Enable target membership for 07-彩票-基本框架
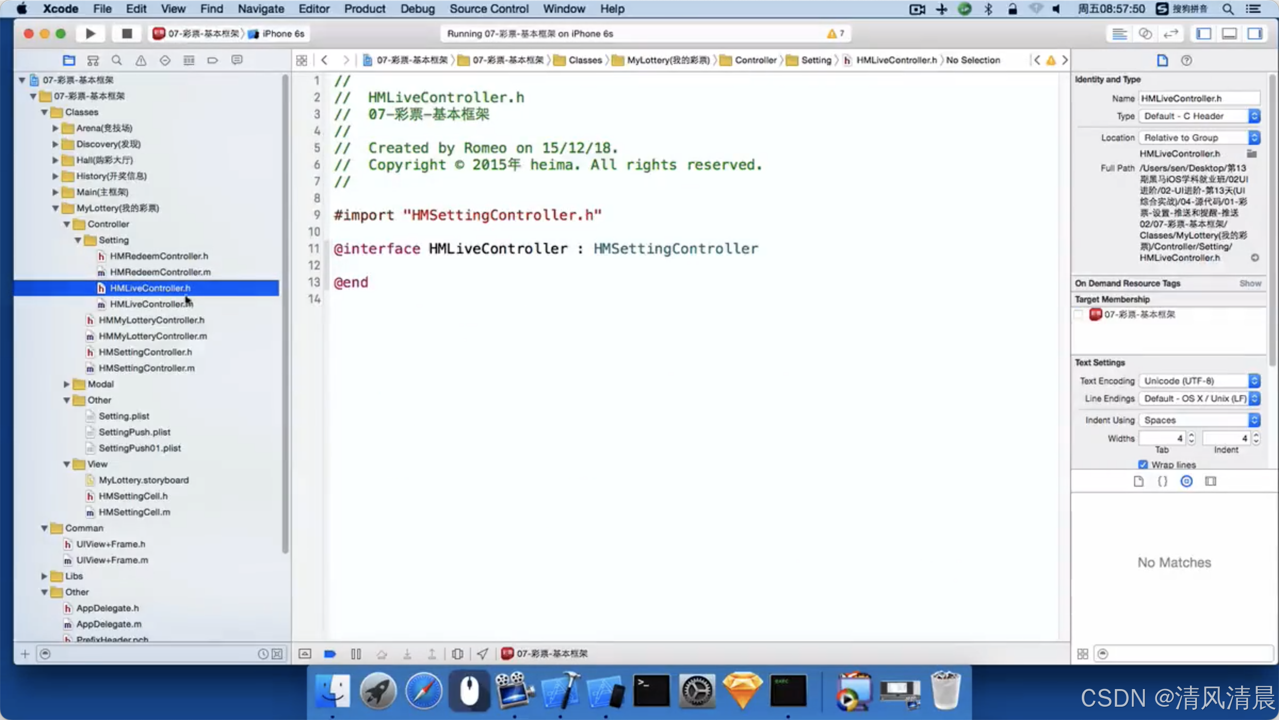 (x=1079, y=315)
